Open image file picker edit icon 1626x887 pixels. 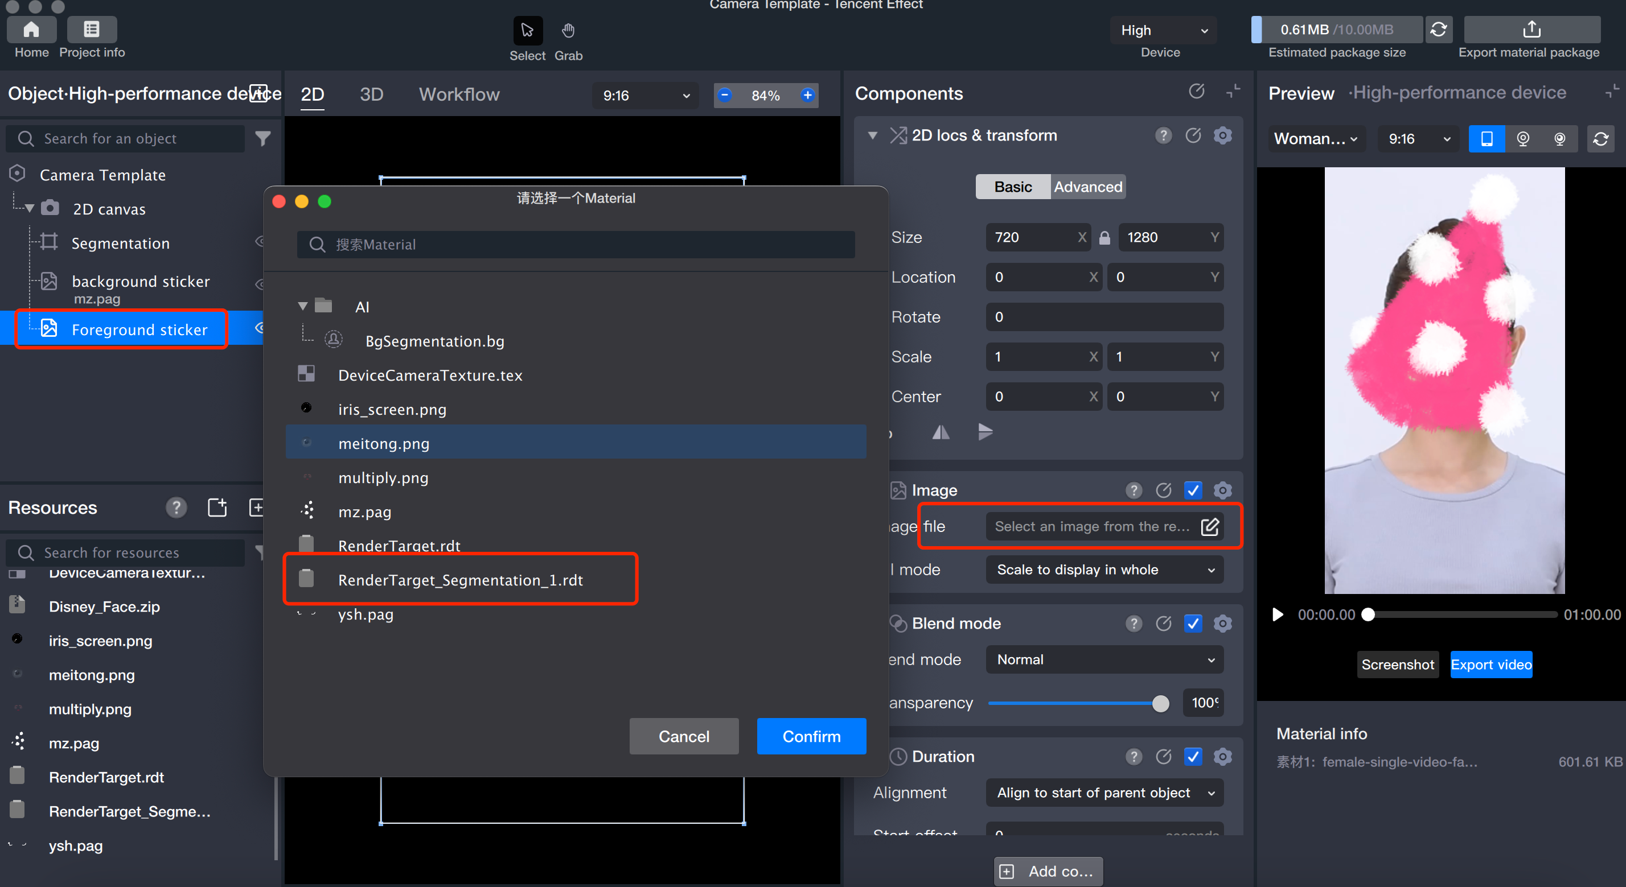pyautogui.click(x=1209, y=527)
